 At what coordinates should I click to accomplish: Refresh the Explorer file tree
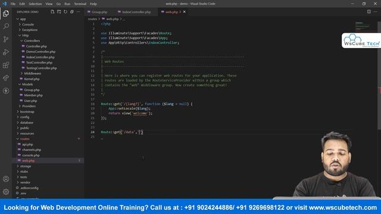(65, 12)
